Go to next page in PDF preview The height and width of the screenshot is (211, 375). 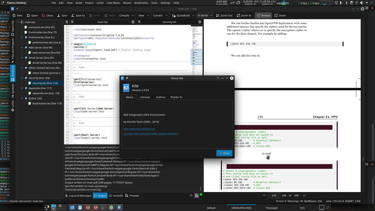(304, 195)
